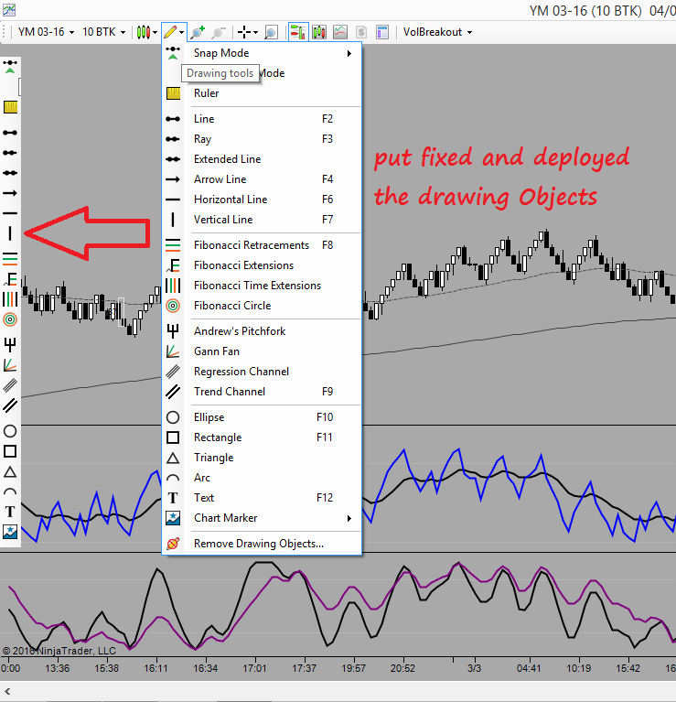Image resolution: width=676 pixels, height=702 pixels.
Task: Select the Fibonacci Time Extensions icon in the left sidebar
Action: click(x=10, y=299)
